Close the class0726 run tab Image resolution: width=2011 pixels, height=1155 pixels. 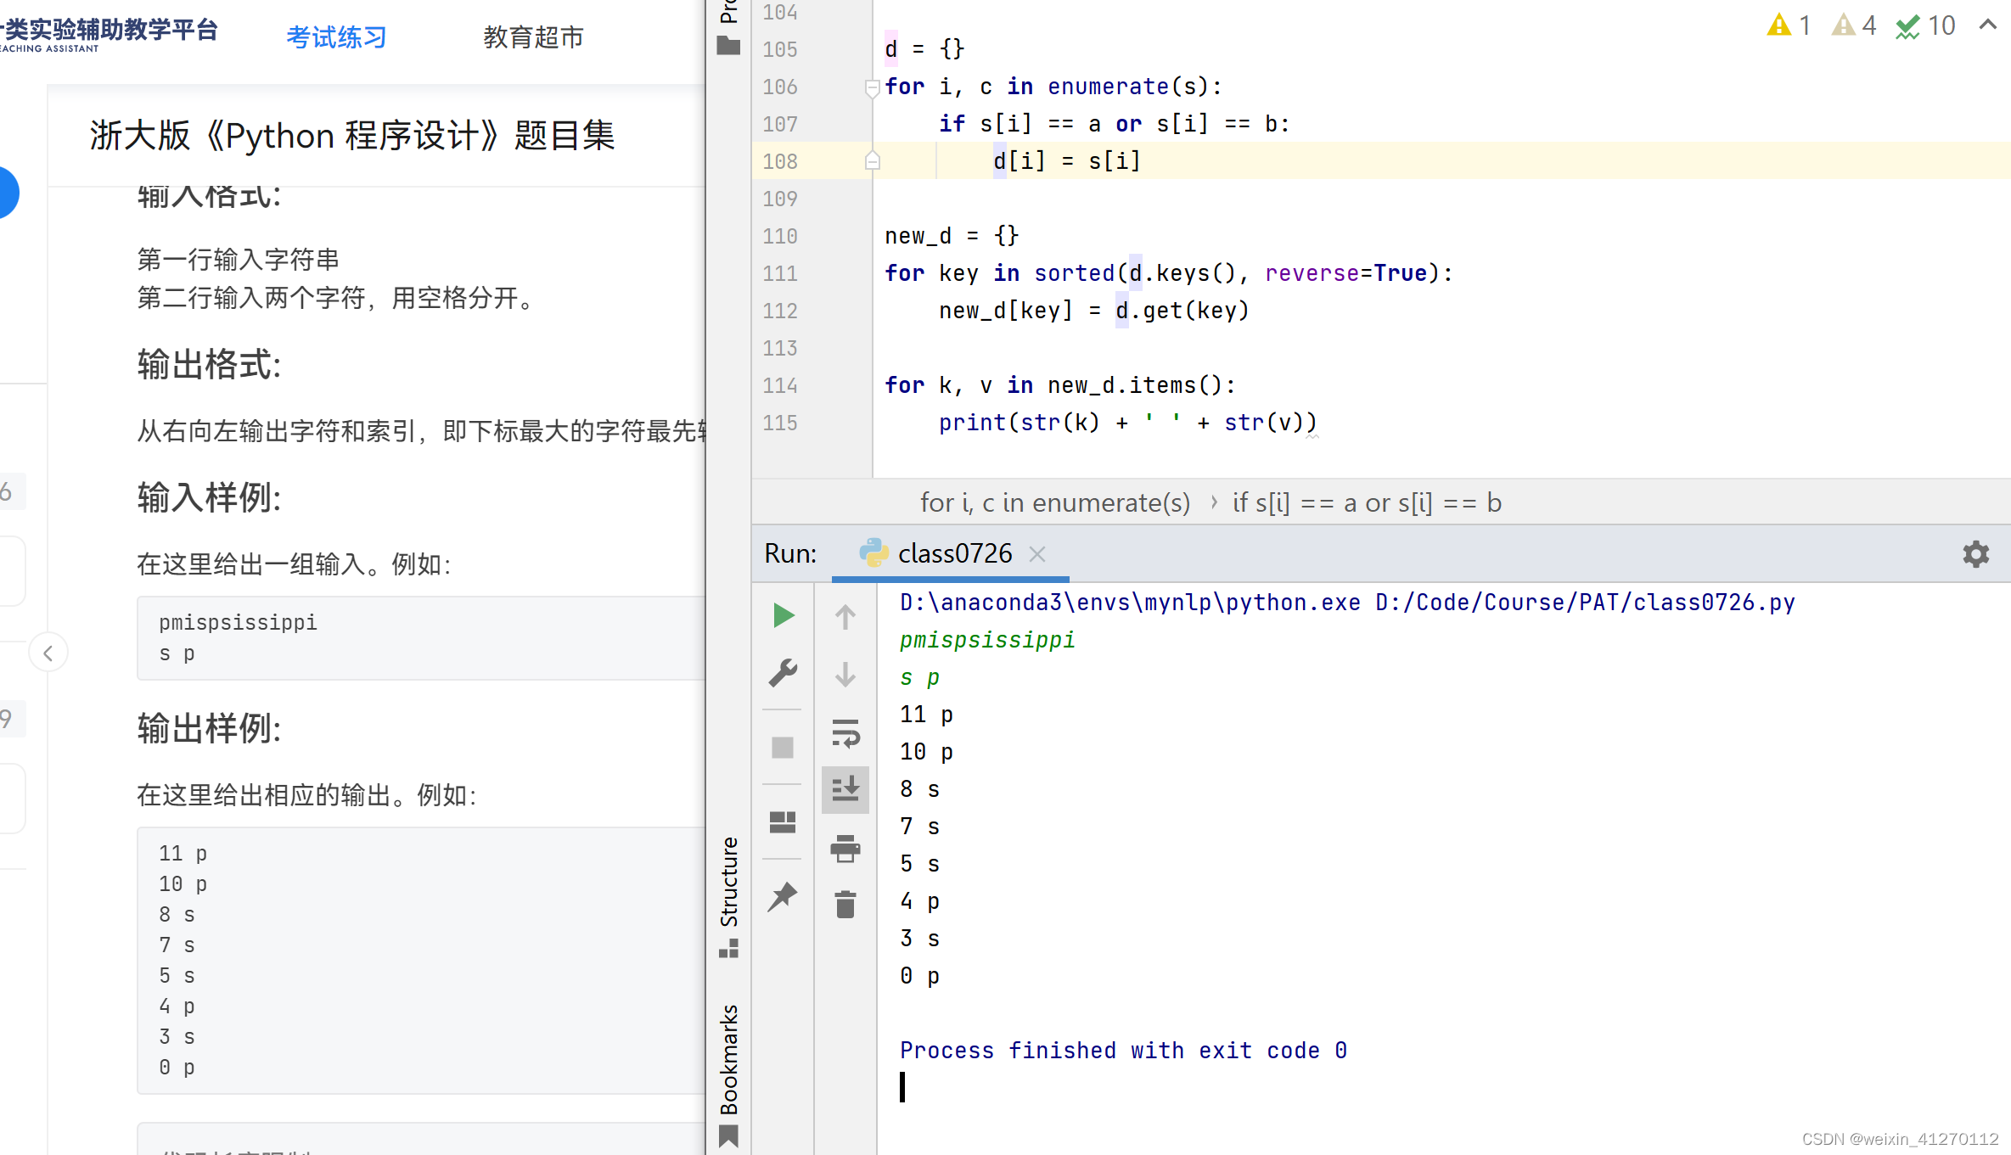1036,554
